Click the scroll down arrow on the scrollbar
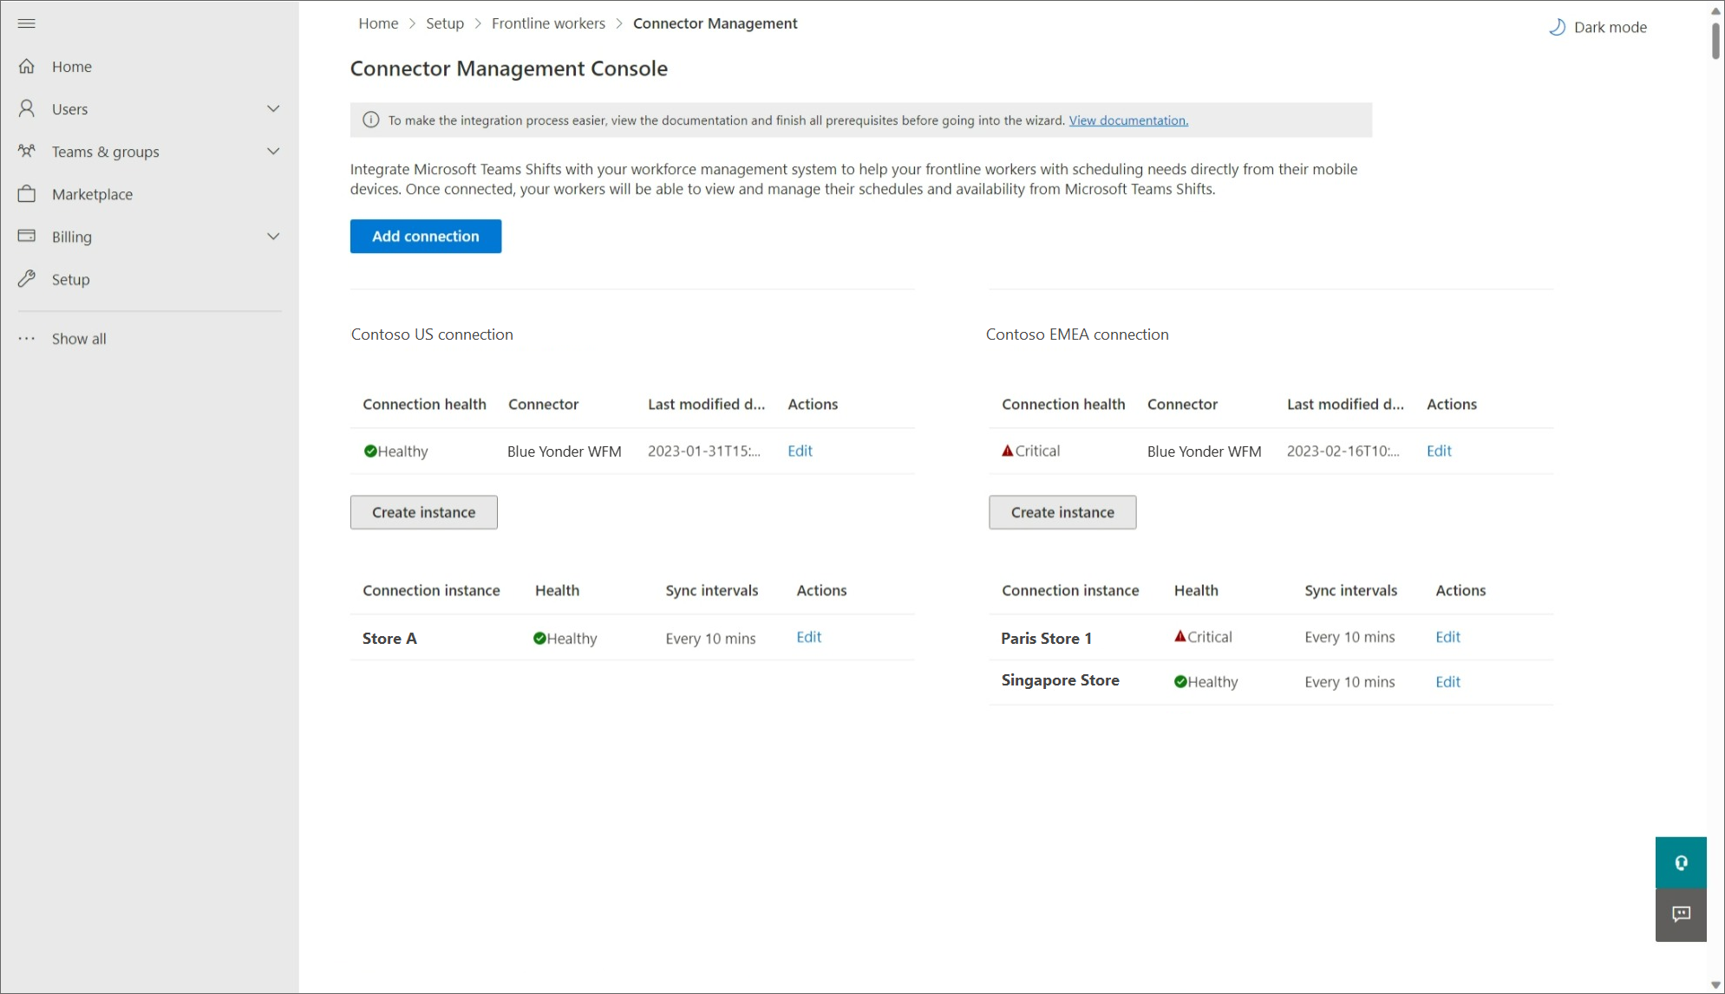The height and width of the screenshot is (994, 1725). (1715, 985)
